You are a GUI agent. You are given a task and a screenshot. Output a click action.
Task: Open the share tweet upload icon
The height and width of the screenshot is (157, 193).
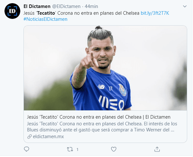[157, 149]
